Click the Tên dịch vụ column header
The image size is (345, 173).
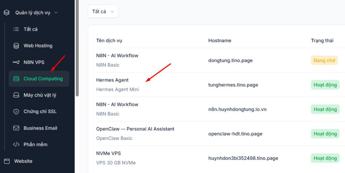(x=109, y=40)
